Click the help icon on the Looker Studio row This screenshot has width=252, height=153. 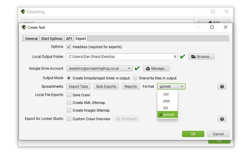point(222,119)
